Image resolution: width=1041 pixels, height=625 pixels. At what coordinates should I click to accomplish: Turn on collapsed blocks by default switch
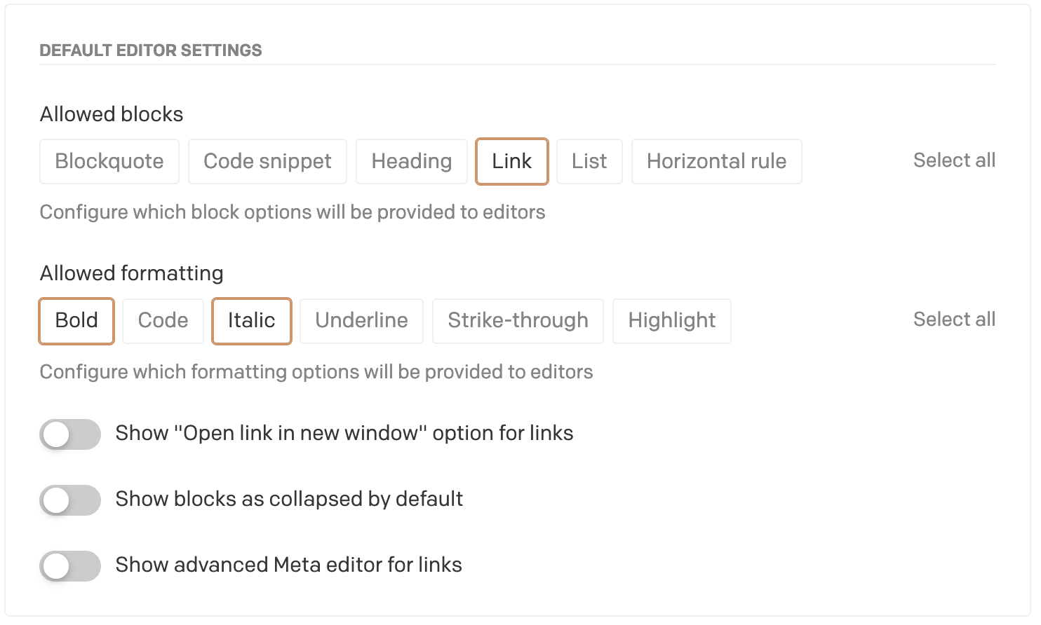click(70, 500)
